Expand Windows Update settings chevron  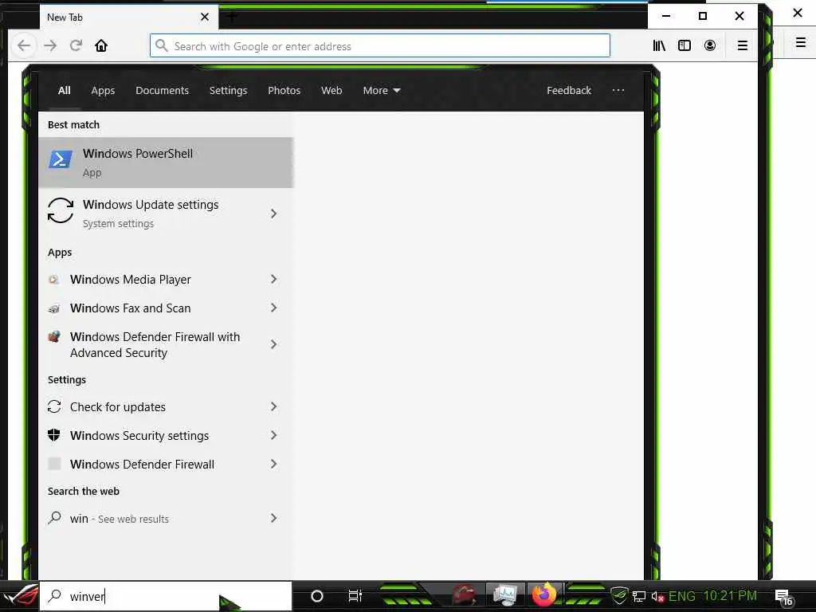[274, 214]
